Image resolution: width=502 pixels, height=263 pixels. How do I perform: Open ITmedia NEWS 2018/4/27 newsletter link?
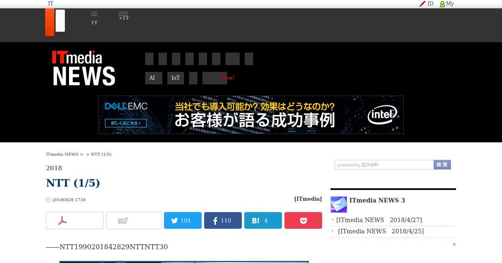point(379,220)
